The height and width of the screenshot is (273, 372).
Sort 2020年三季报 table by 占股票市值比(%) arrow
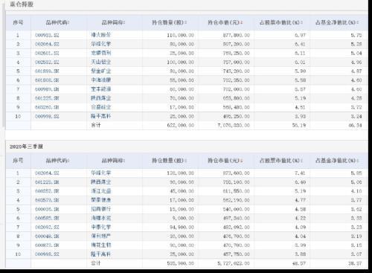click(302, 161)
